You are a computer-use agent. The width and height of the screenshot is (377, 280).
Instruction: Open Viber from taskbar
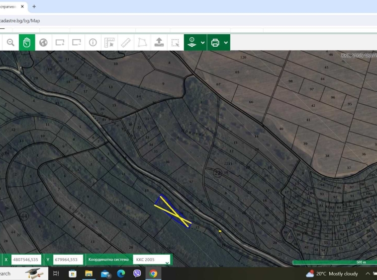tap(137, 273)
